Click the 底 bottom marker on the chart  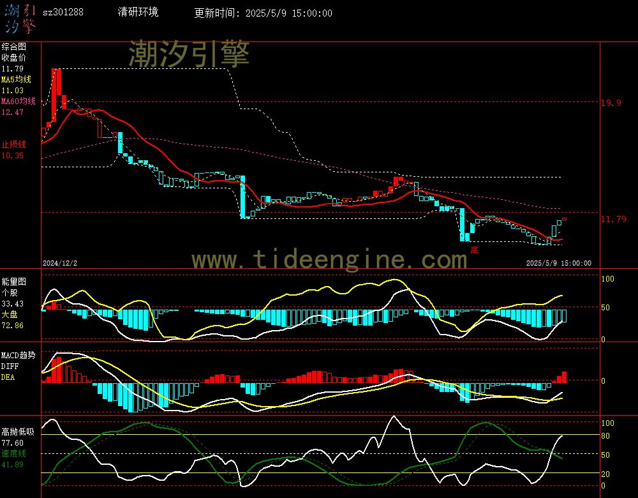475,250
